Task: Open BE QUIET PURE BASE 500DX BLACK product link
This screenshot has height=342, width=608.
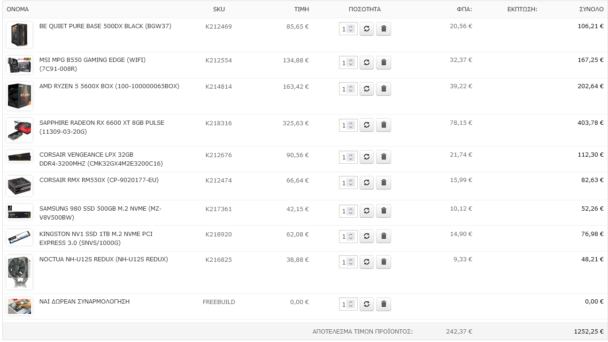Action: tap(105, 26)
